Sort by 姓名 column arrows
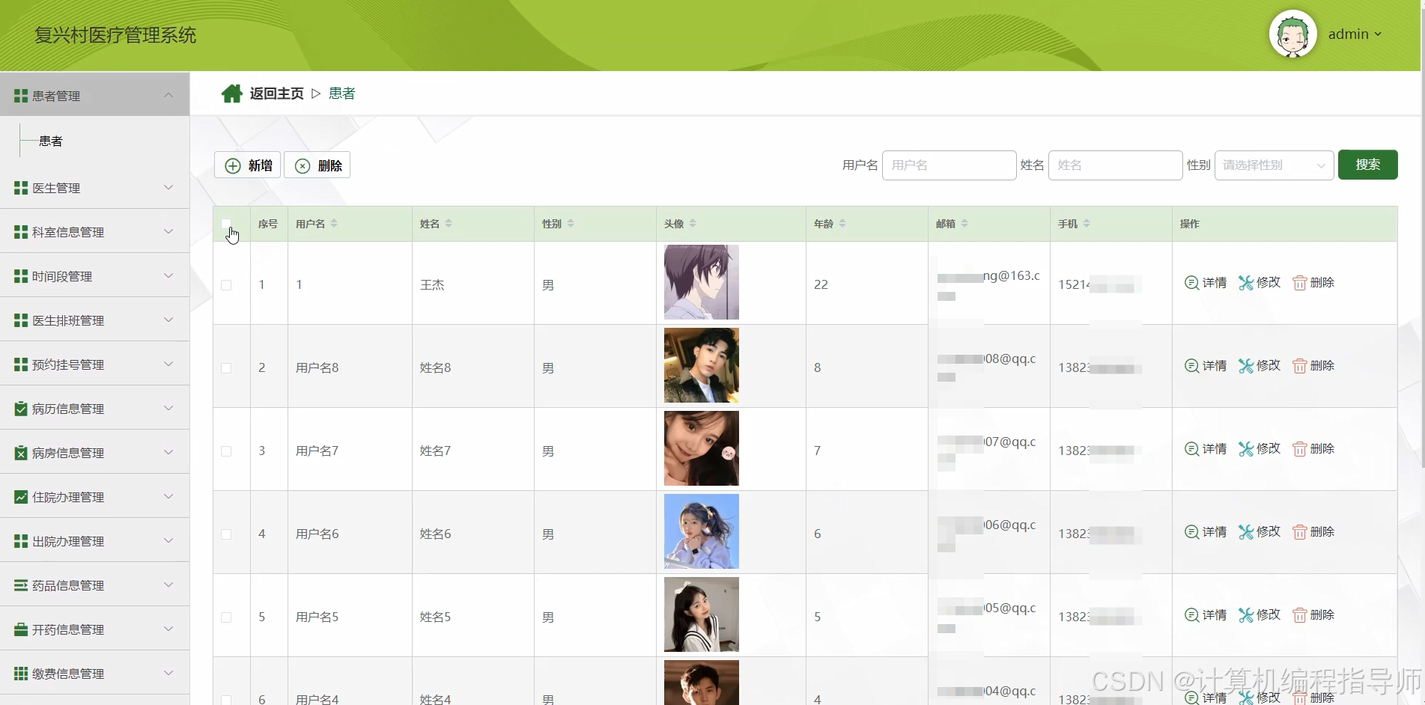This screenshot has height=705, width=1425. tap(449, 223)
